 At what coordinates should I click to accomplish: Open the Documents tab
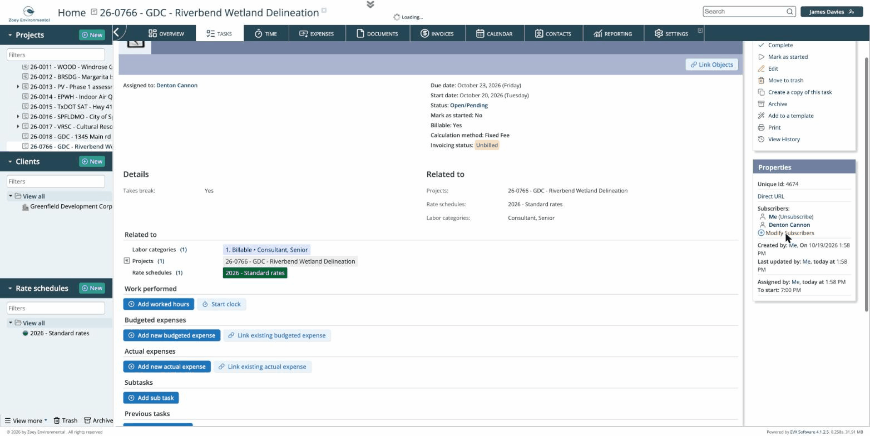coord(377,33)
